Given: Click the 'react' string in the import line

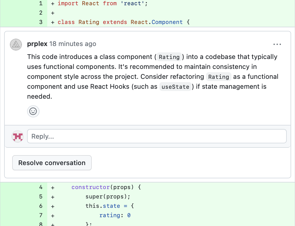Looking at the screenshot, I should (132, 4).
